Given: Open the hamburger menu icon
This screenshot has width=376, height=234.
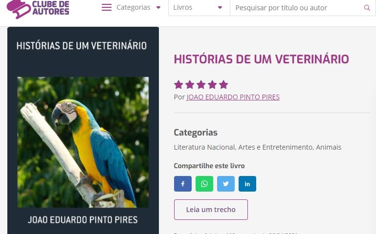Looking at the screenshot, I should tap(107, 7).
